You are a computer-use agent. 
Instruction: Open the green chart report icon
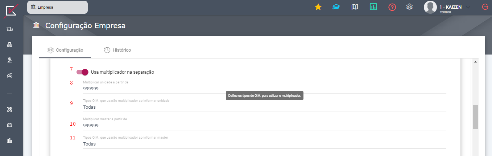373,7
